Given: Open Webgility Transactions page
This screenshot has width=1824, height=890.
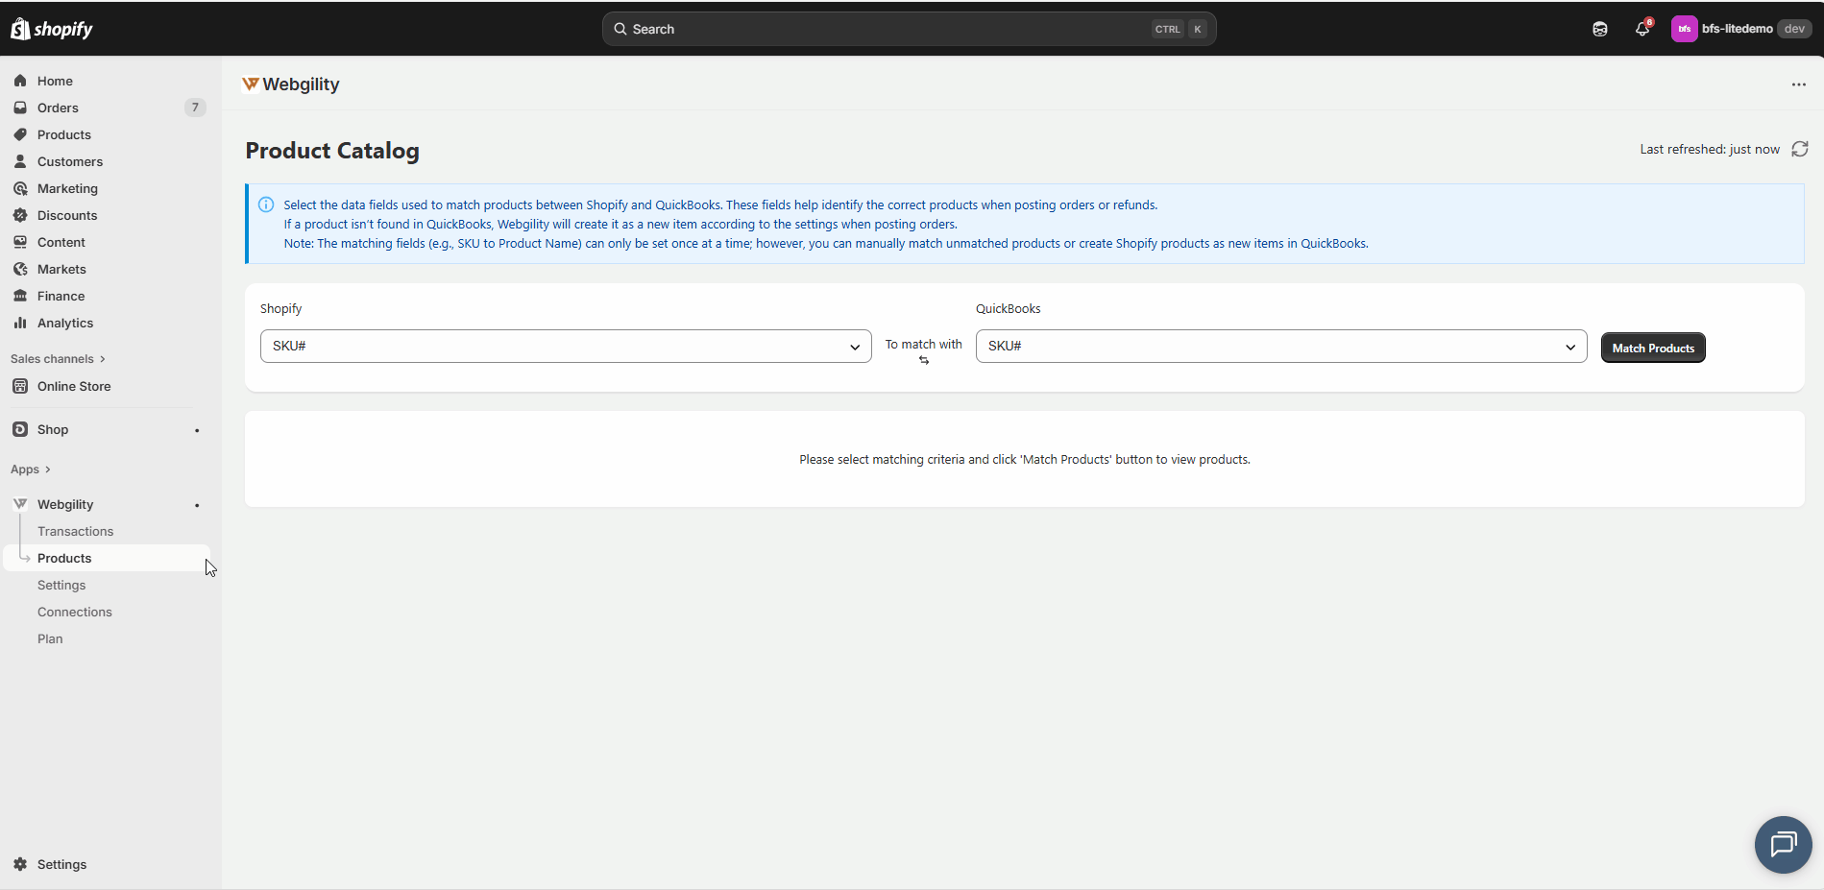Looking at the screenshot, I should [75, 531].
